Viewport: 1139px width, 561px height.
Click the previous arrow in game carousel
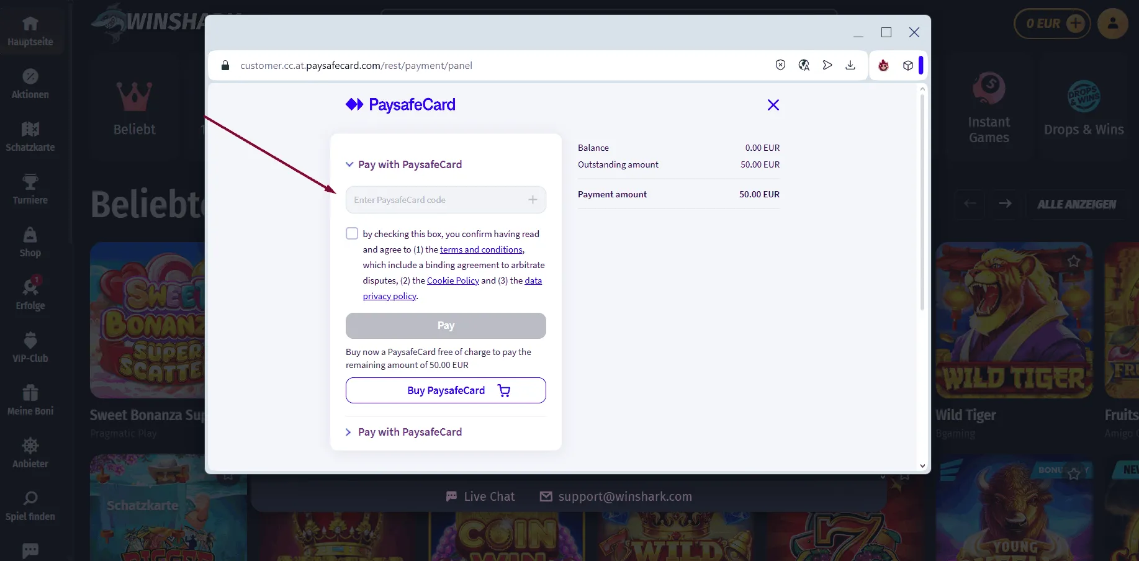tap(970, 204)
